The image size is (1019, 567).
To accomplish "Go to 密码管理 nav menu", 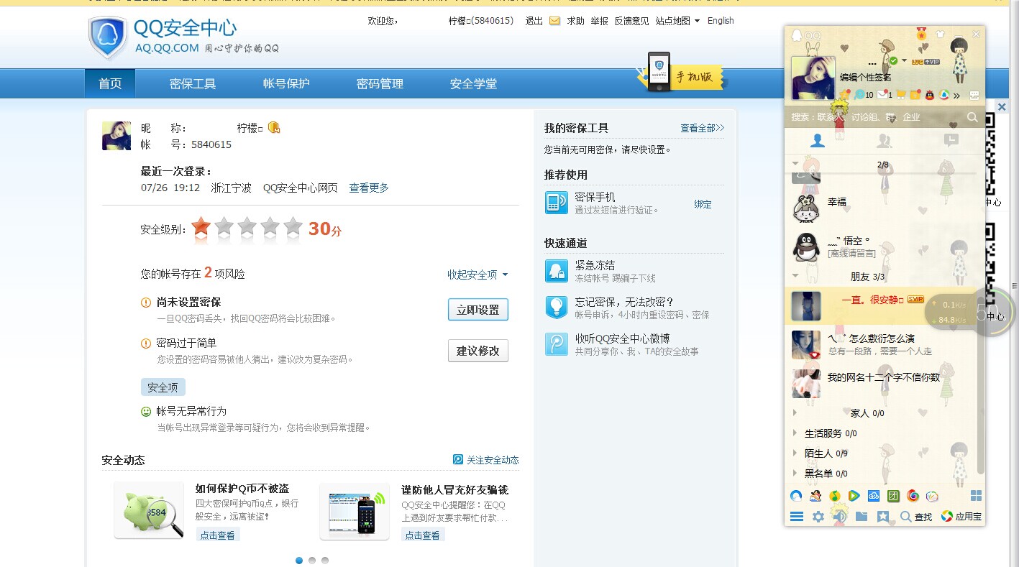I will [x=380, y=83].
